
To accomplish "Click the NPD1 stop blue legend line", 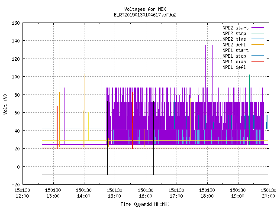I will pyautogui.click(x=258, y=56).
